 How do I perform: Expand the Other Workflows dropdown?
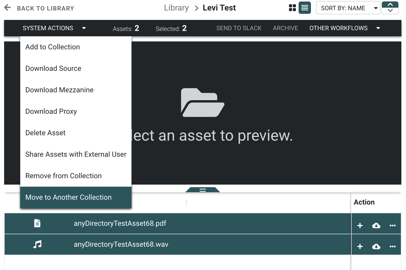pyautogui.click(x=344, y=28)
